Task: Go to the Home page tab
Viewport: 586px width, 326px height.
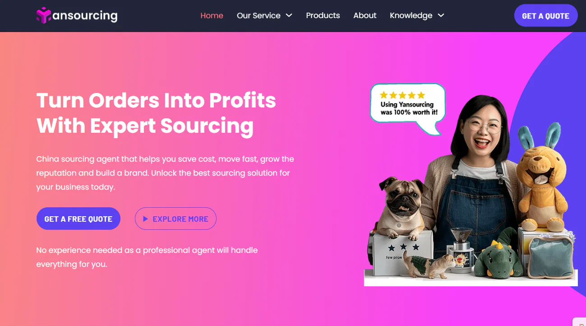Action: (x=212, y=15)
